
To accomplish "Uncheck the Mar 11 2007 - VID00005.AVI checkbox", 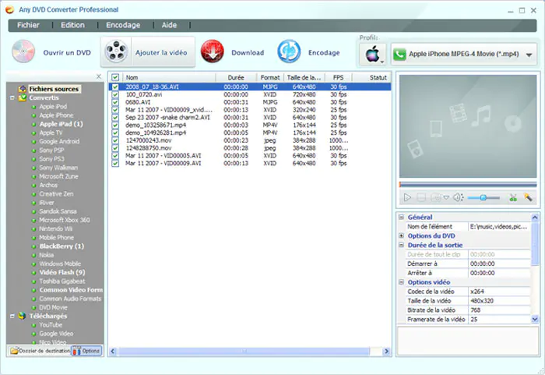I will pos(115,156).
